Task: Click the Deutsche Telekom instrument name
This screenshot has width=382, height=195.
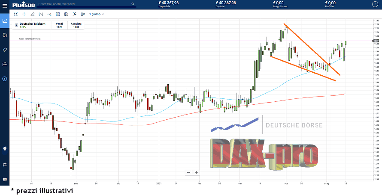Action: 32,24
